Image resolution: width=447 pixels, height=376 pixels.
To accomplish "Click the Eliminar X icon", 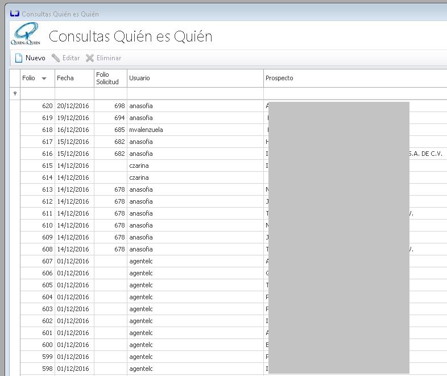I will tap(90, 58).
